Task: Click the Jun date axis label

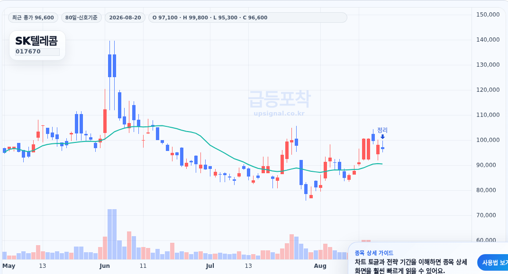Action: [105, 266]
